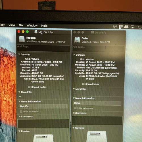Click the Format value APFS

pyautogui.click(x=34, y=70)
